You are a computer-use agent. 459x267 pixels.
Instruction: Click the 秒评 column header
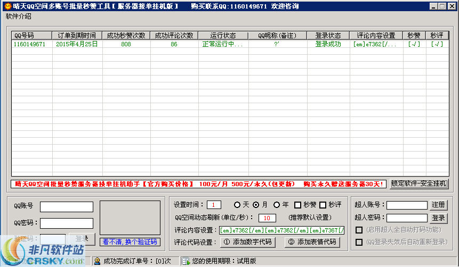(x=437, y=35)
